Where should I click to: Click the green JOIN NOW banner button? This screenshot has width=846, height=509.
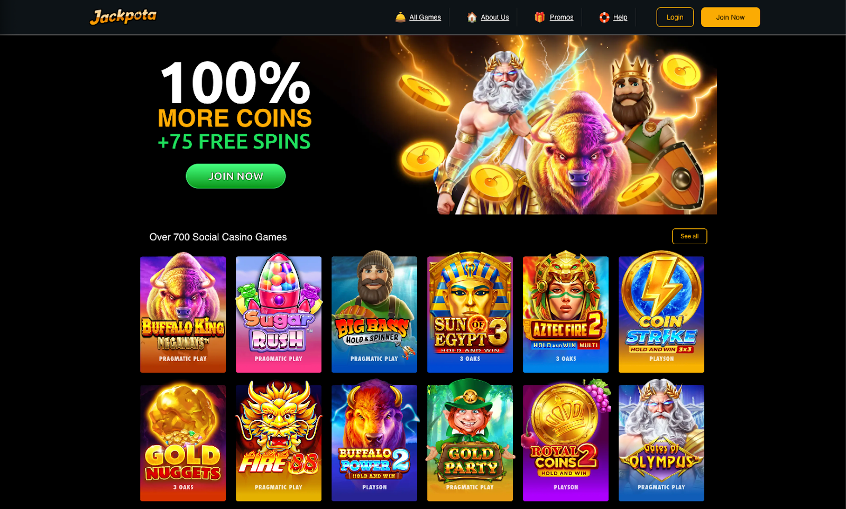click(236, 176)
